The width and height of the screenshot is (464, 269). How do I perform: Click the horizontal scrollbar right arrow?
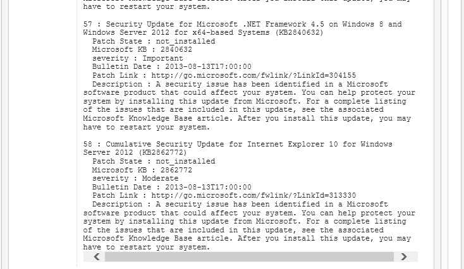click(x=405, y=257)
